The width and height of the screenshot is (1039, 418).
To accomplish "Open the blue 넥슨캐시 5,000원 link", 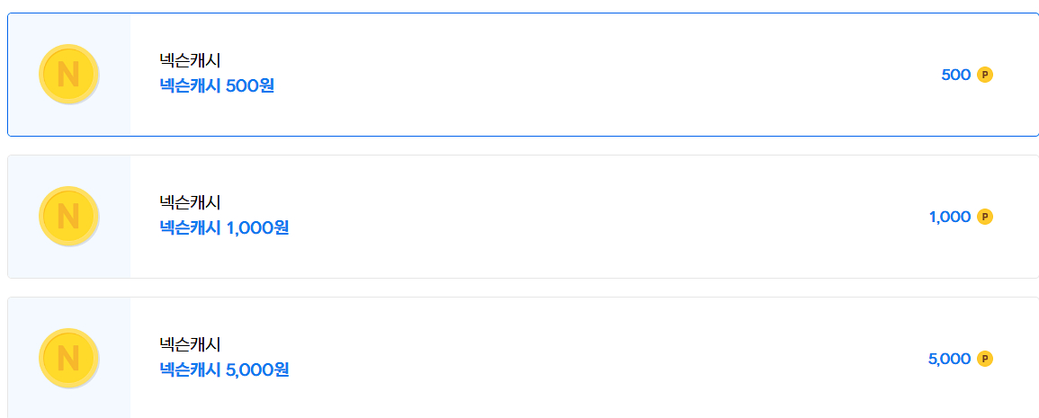I will 224,369.
